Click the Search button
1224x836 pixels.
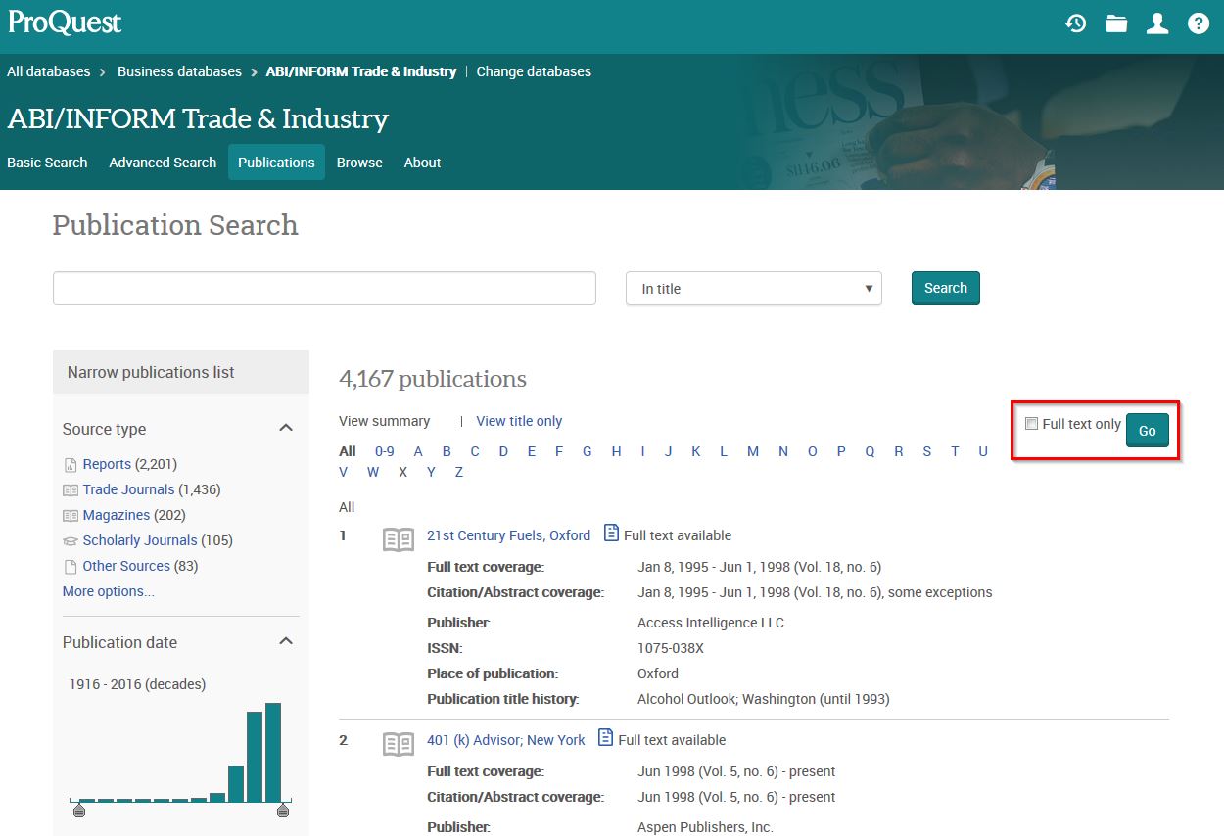click(946, 288)
